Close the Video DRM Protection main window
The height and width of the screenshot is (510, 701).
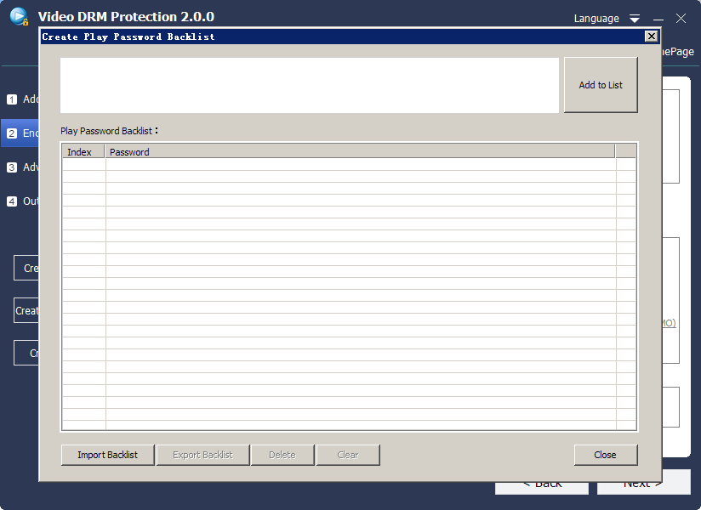tap(681, 19)
